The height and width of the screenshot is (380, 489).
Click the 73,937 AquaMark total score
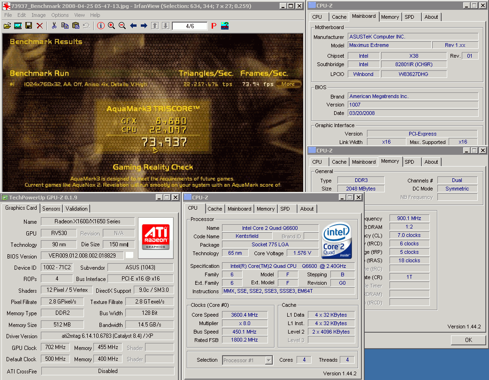tap(164, 142)
